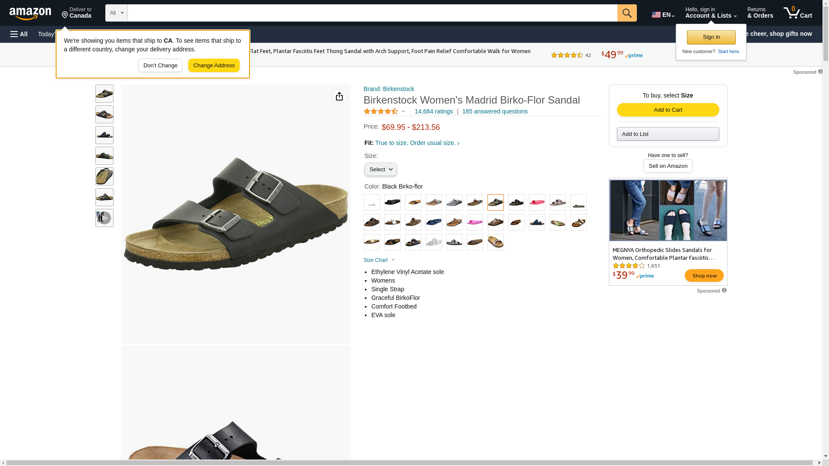Click the sponsored info icon under the ad
Screen dimensions: 829x466
724,290
